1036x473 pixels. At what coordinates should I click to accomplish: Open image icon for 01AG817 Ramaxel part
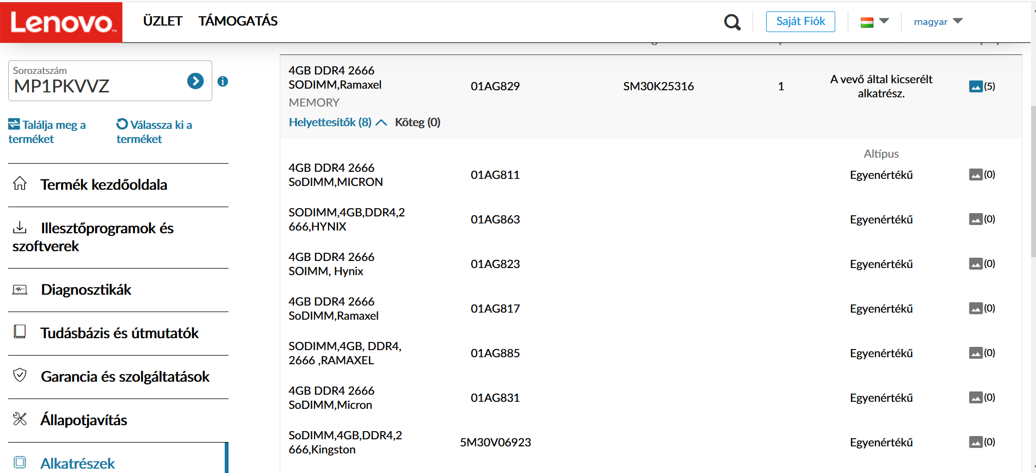pos(982,308)
